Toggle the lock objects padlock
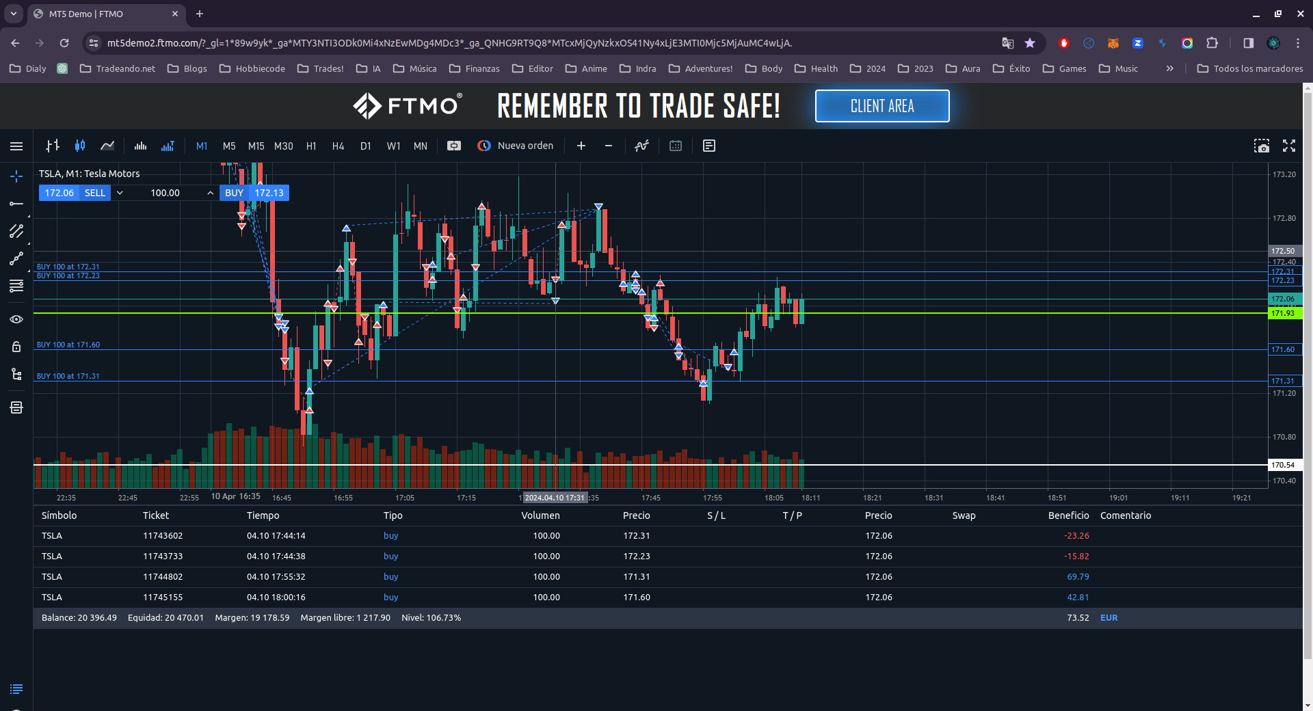Image resolution: width=1313 pixels, height=711 pixels. [16, 347]
